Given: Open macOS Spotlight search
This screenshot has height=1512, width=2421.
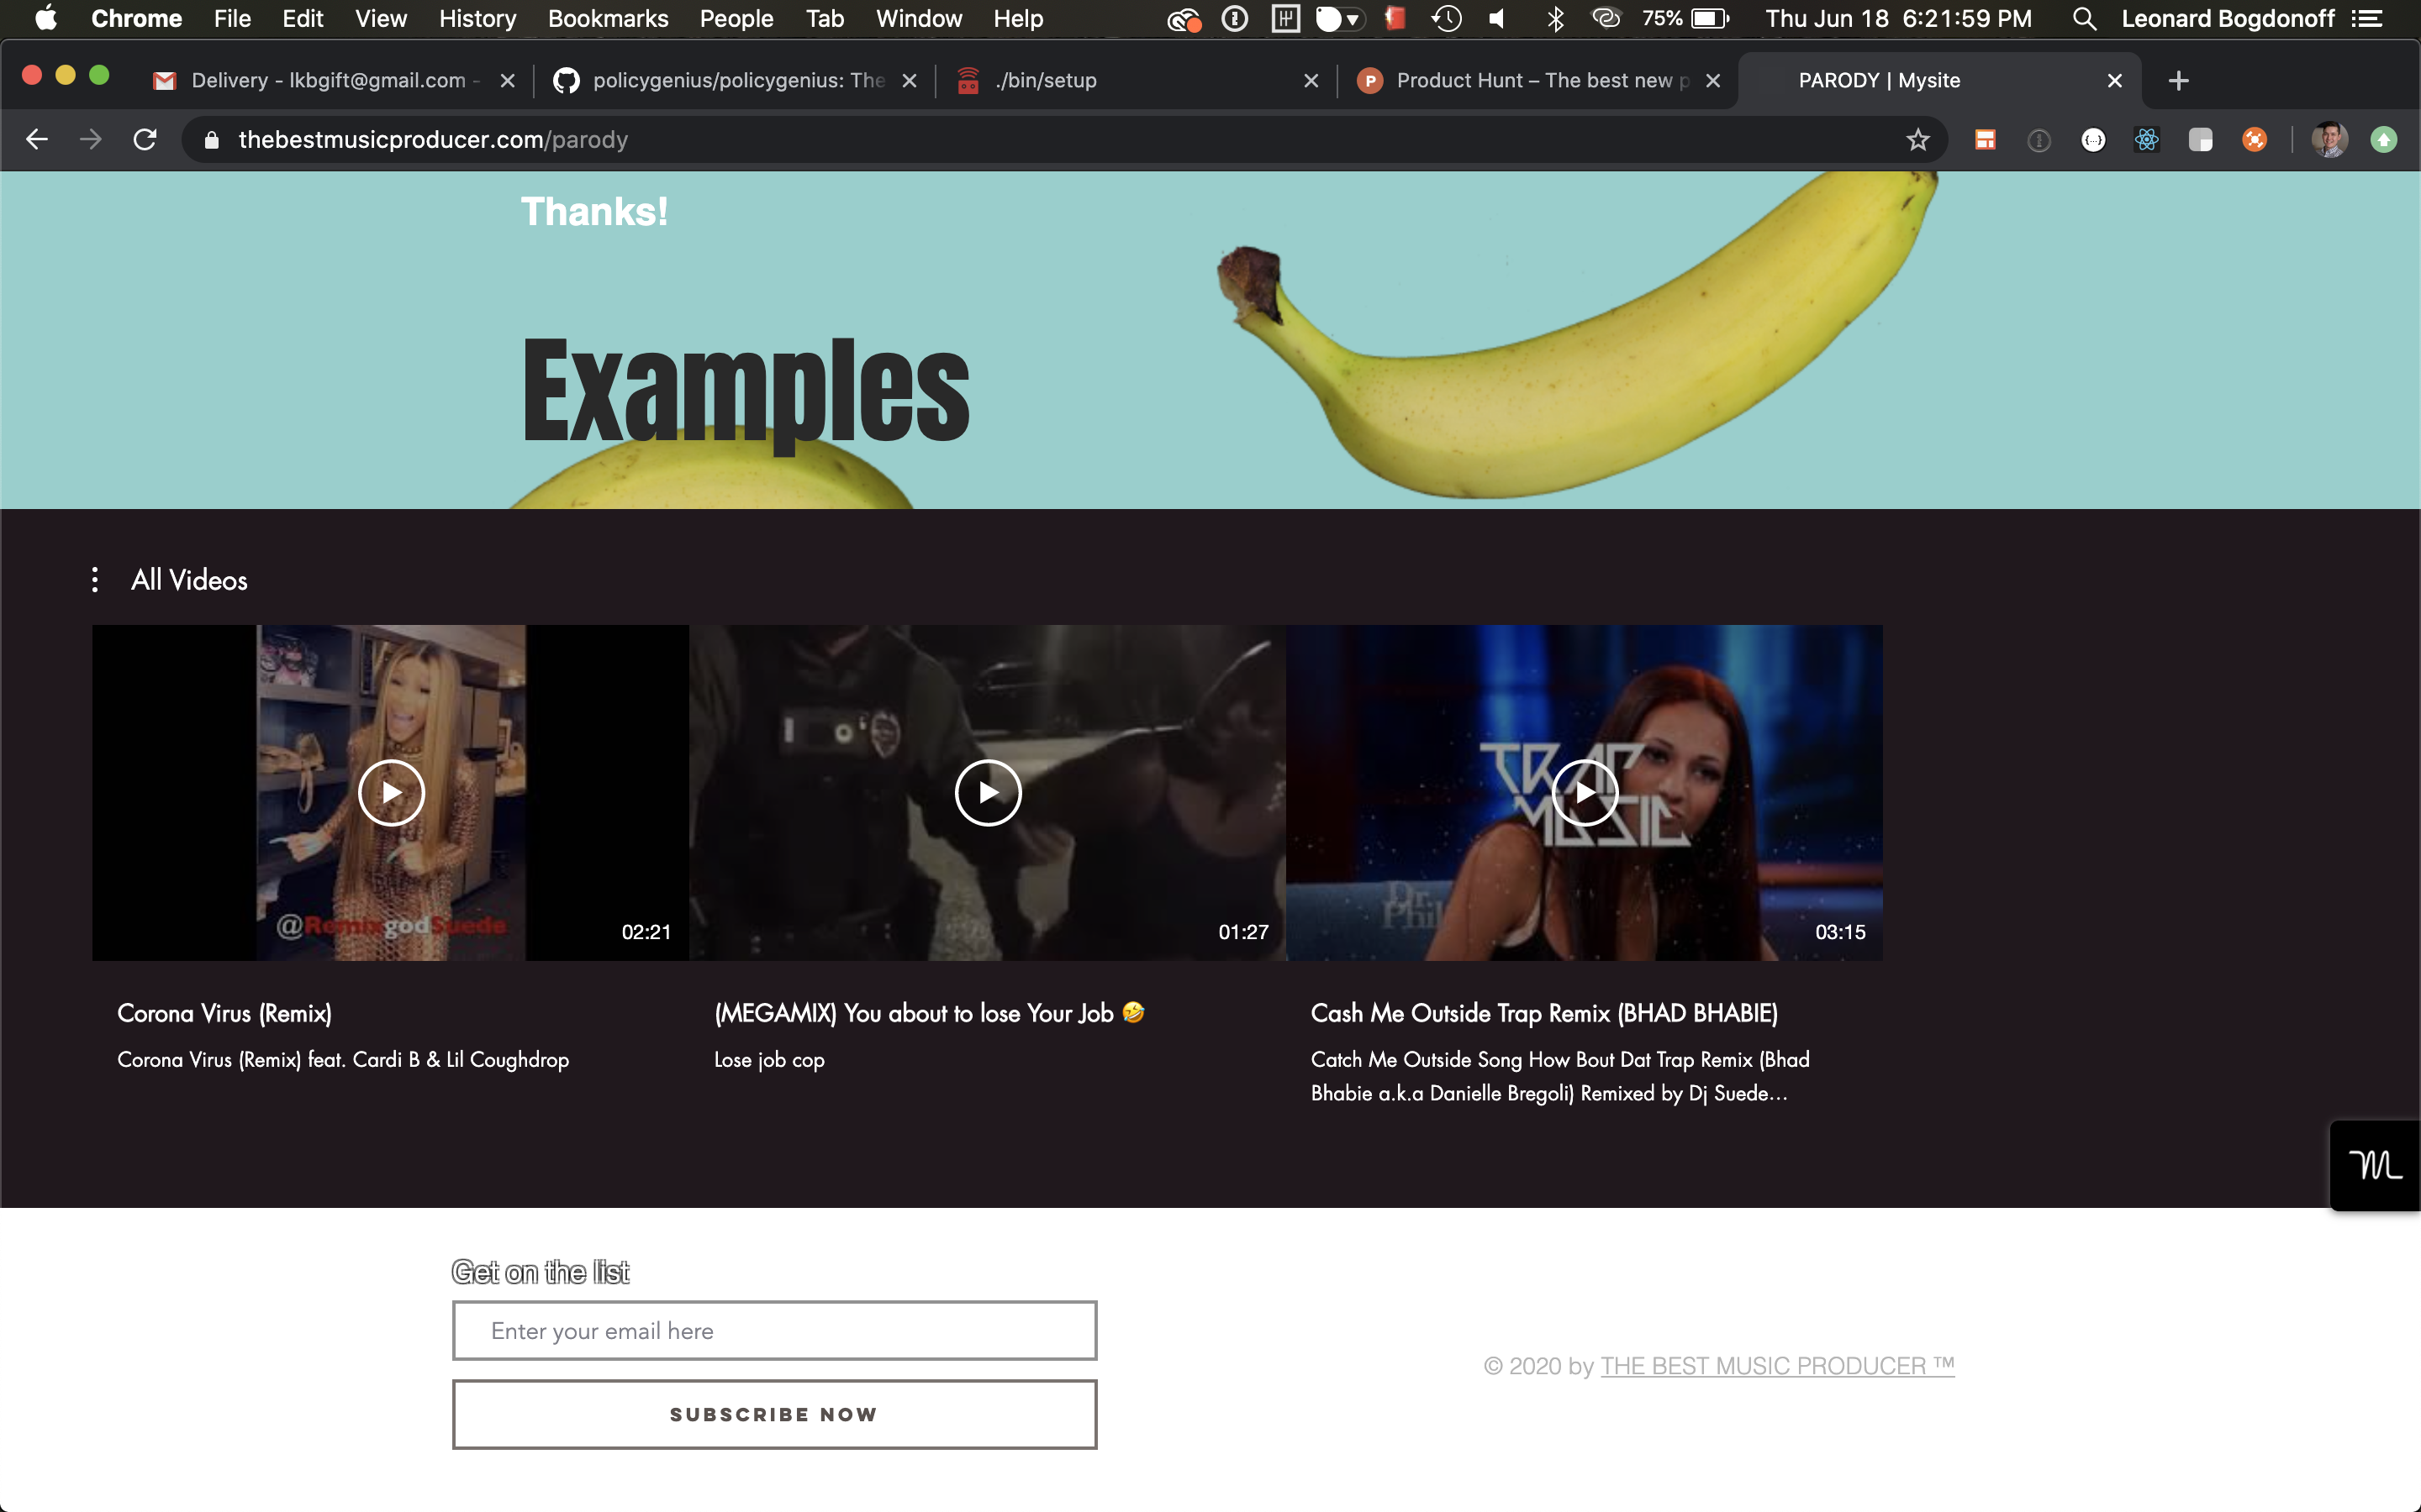Looking at the screenshot, I should (2084, 19).
